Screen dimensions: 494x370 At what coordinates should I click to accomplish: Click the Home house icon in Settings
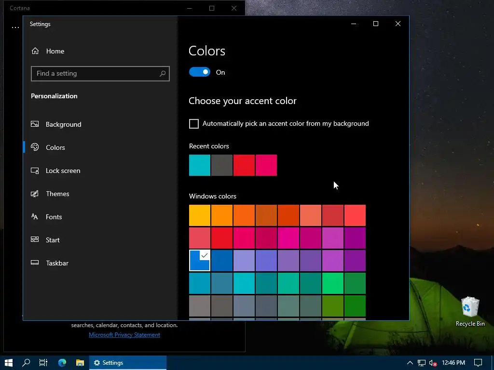coord(35,51)
